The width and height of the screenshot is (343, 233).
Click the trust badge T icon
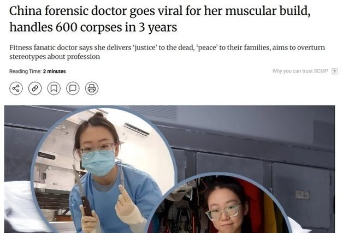coord(335,71)
